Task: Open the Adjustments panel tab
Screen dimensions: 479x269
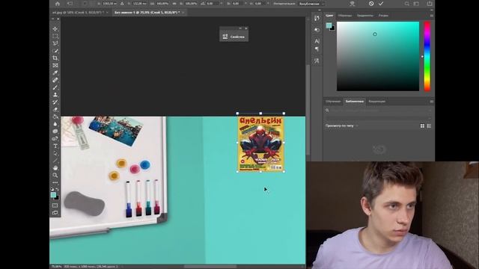Action: point(376,102)
